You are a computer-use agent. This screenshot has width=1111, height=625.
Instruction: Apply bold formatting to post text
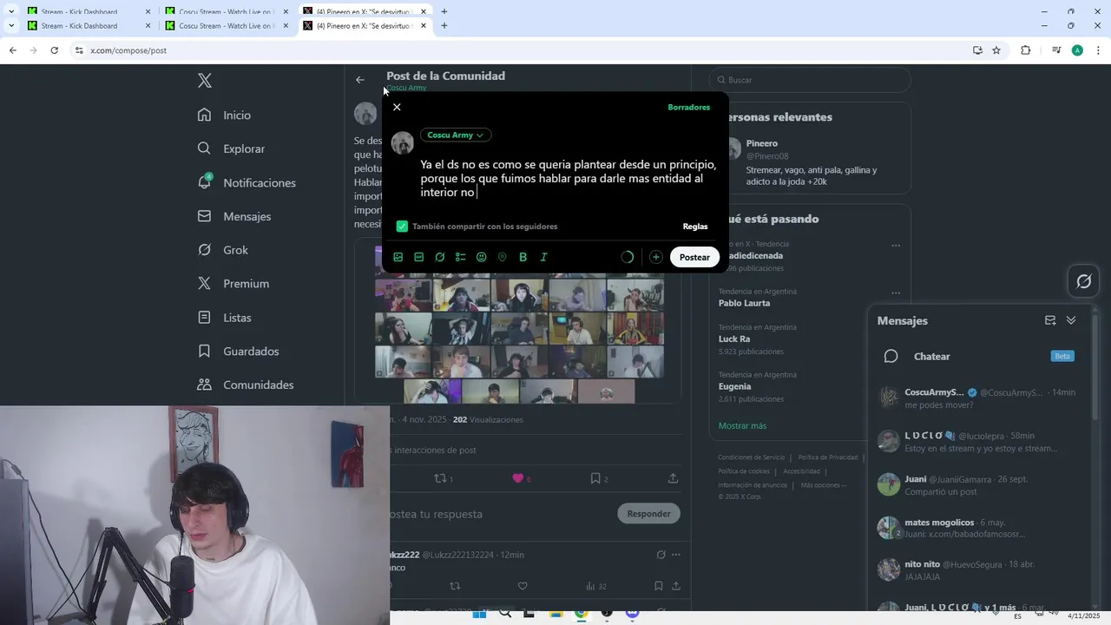click(523, 257)
